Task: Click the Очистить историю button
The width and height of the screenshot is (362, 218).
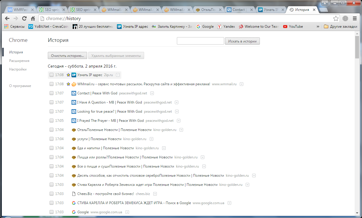Action: (x=68, y=55)
